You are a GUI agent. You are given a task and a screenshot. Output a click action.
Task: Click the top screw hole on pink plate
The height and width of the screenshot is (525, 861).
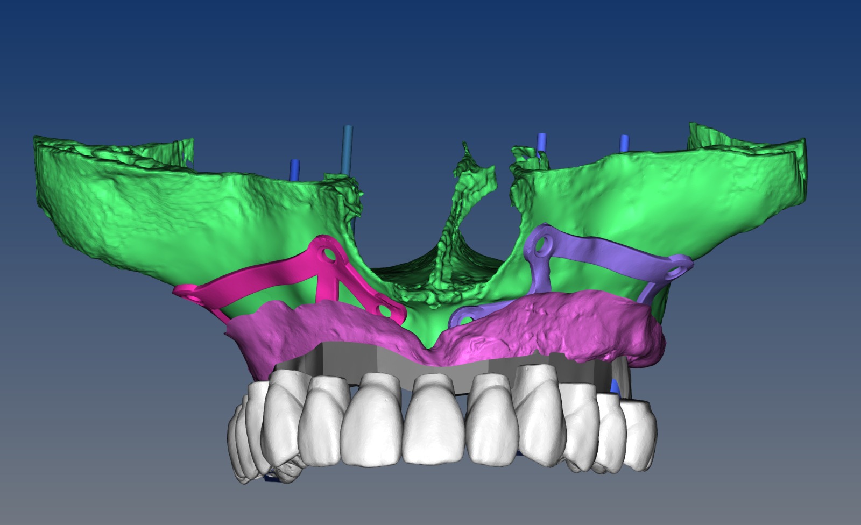(x=327, y=252)
